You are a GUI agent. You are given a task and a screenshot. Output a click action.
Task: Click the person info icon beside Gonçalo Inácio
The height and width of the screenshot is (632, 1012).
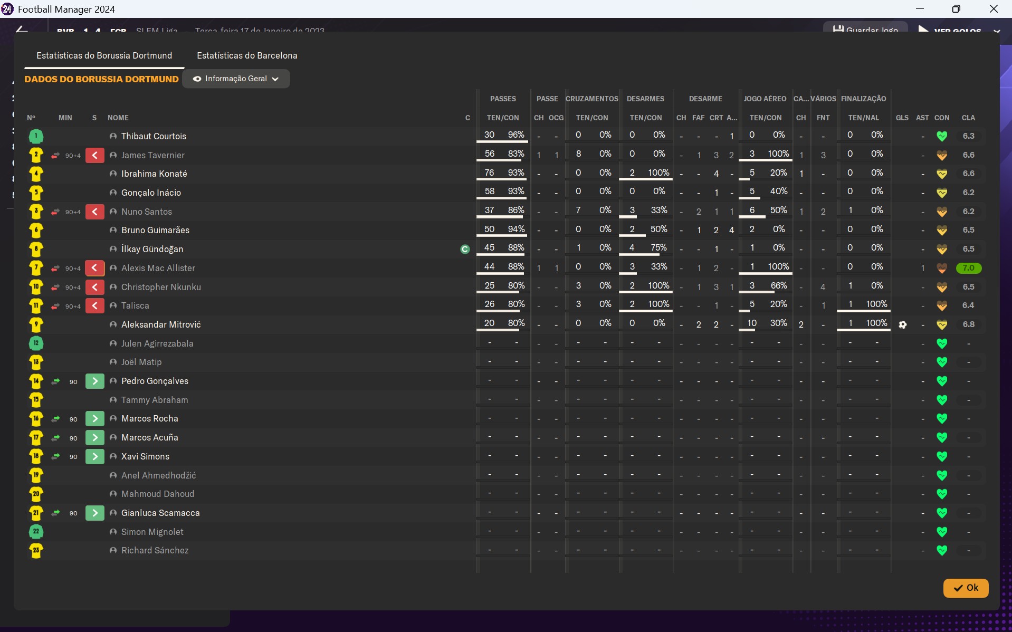coord(113,193)
